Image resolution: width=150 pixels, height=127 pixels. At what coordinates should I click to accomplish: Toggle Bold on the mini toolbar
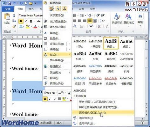pyautogui.click(x=45, y=99)
